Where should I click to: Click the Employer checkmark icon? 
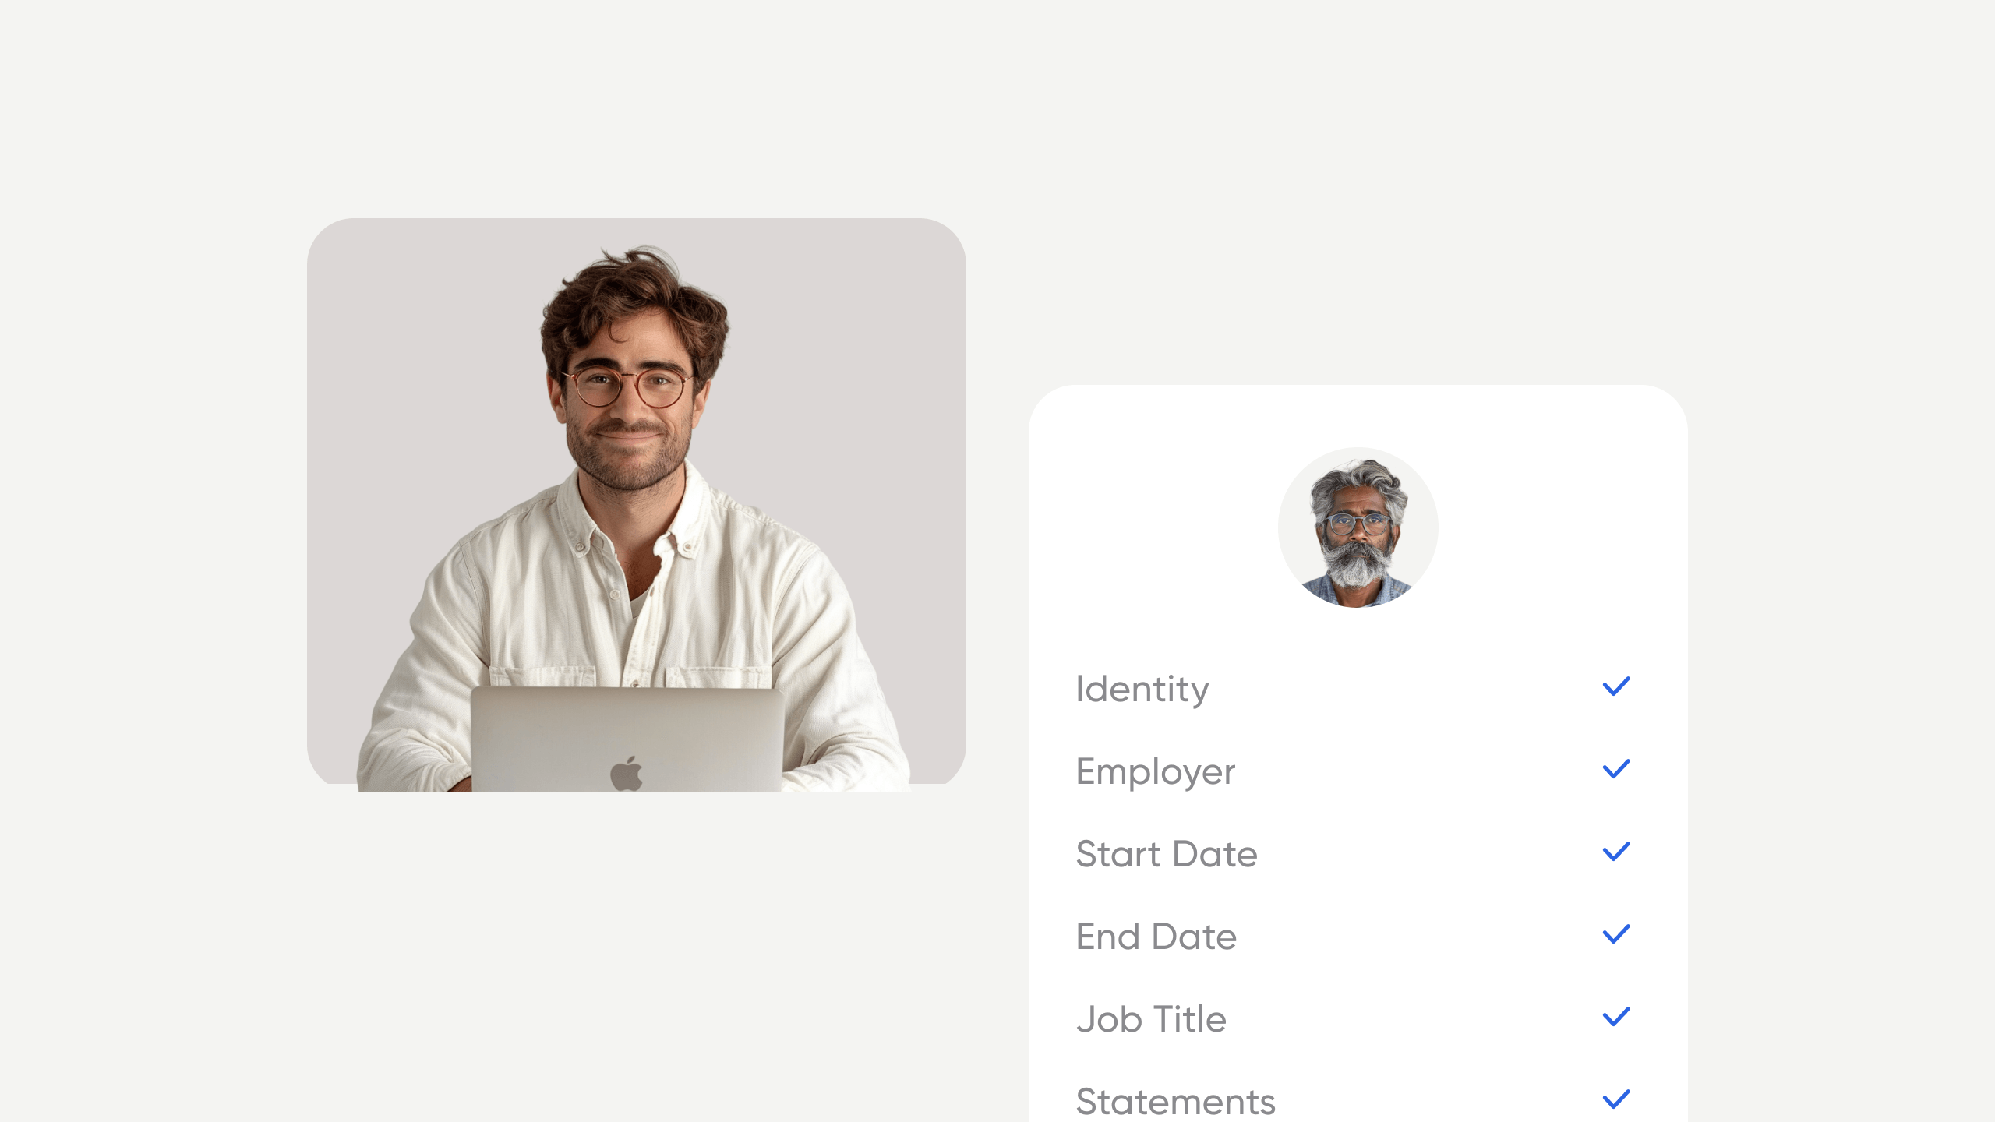click(1616, 769)
